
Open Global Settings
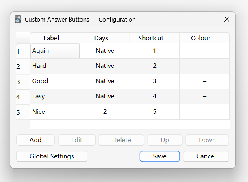52,156
